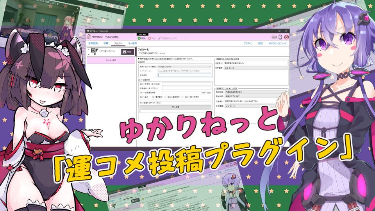Move filter up with the up arrow
This screenshot has width=375, height=211.
click(x=89, y=49)
